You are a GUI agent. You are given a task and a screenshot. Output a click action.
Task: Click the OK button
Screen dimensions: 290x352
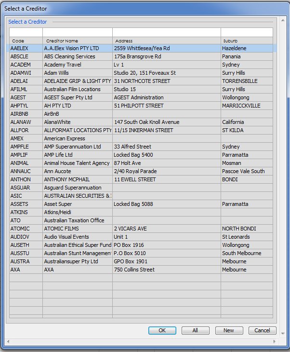coord(162,330)
